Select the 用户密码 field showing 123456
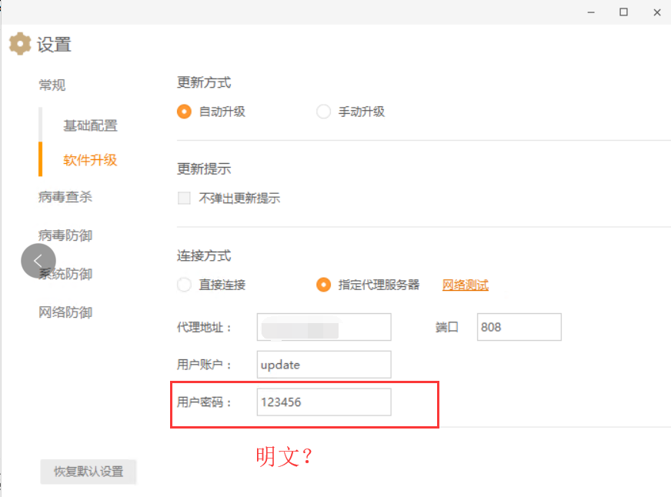 [323, 402]
